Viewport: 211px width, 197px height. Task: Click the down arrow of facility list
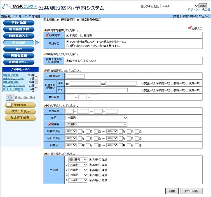36,87
